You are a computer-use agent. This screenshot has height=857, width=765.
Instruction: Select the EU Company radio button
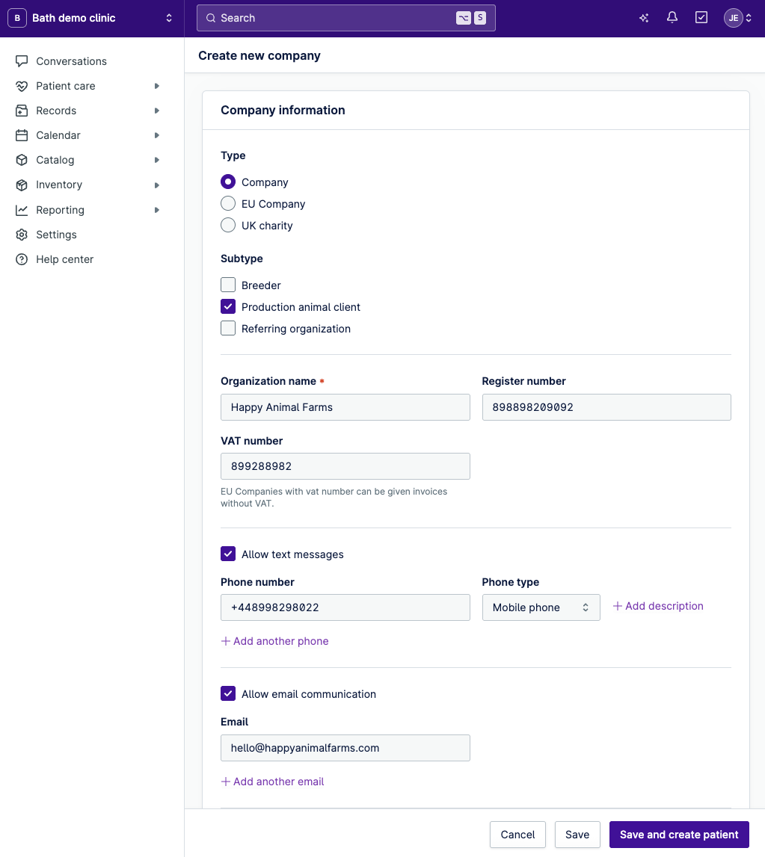click(x=228, y=203)
